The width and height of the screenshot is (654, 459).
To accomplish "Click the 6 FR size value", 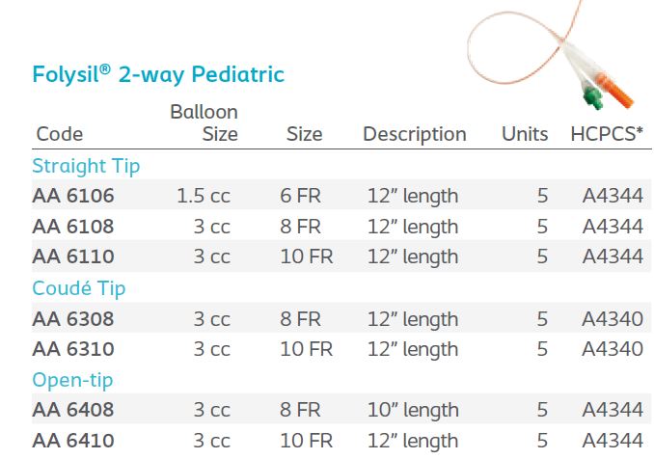I will pos(301,197).
